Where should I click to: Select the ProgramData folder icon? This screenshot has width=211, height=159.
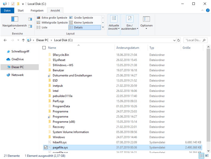50,106
